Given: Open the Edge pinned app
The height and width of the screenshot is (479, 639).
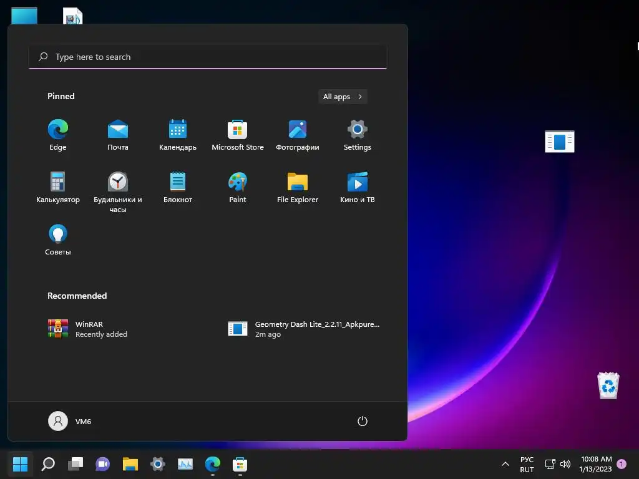Looking at the screenshot, I should (x=58, y=135).
